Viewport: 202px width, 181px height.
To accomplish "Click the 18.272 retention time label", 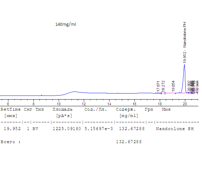I will (163, 86).
